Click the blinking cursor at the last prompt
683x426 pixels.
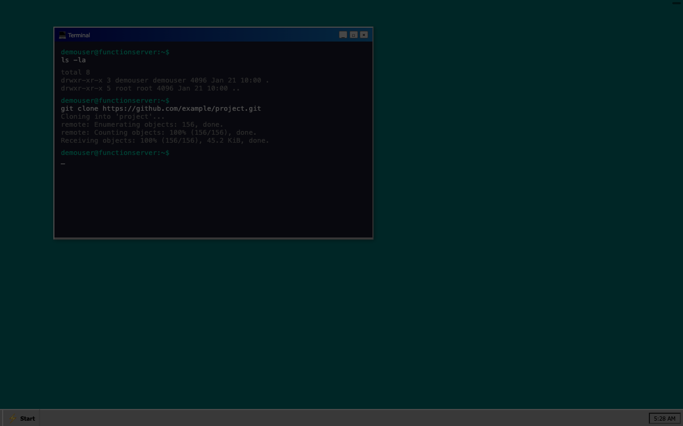pos(63,163)
